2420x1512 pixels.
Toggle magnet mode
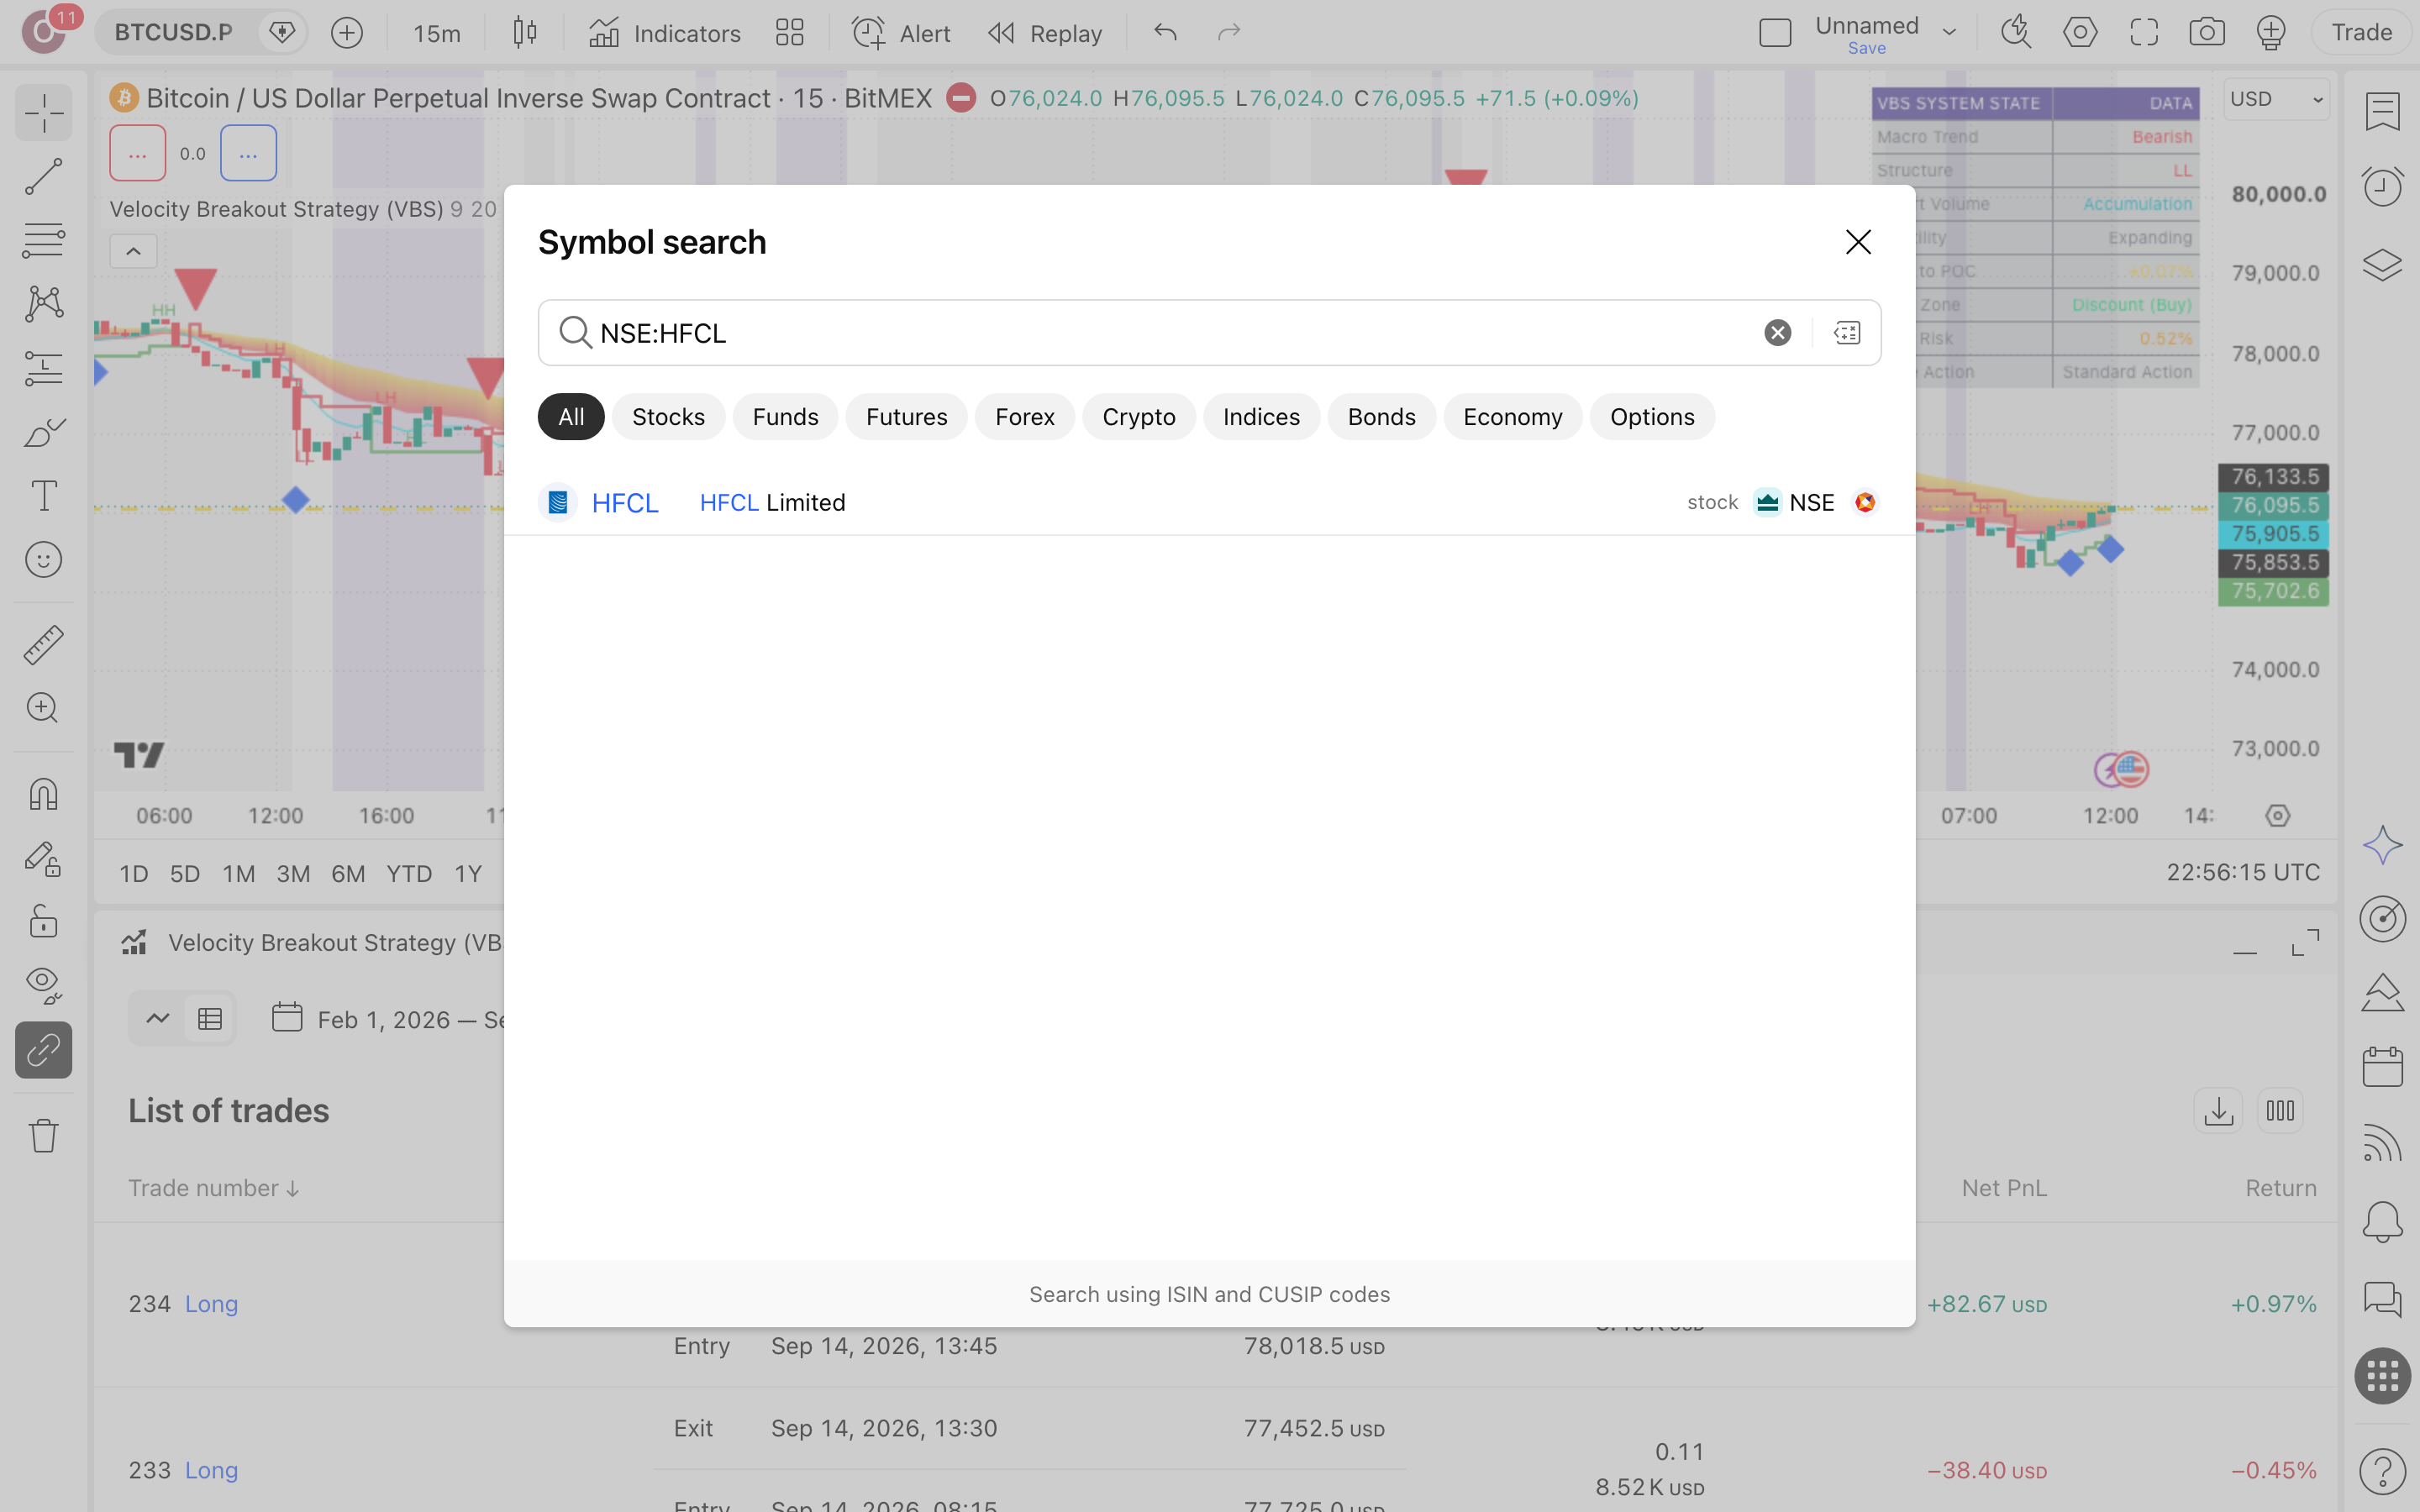pyautogui.click(x=43, y=795)
